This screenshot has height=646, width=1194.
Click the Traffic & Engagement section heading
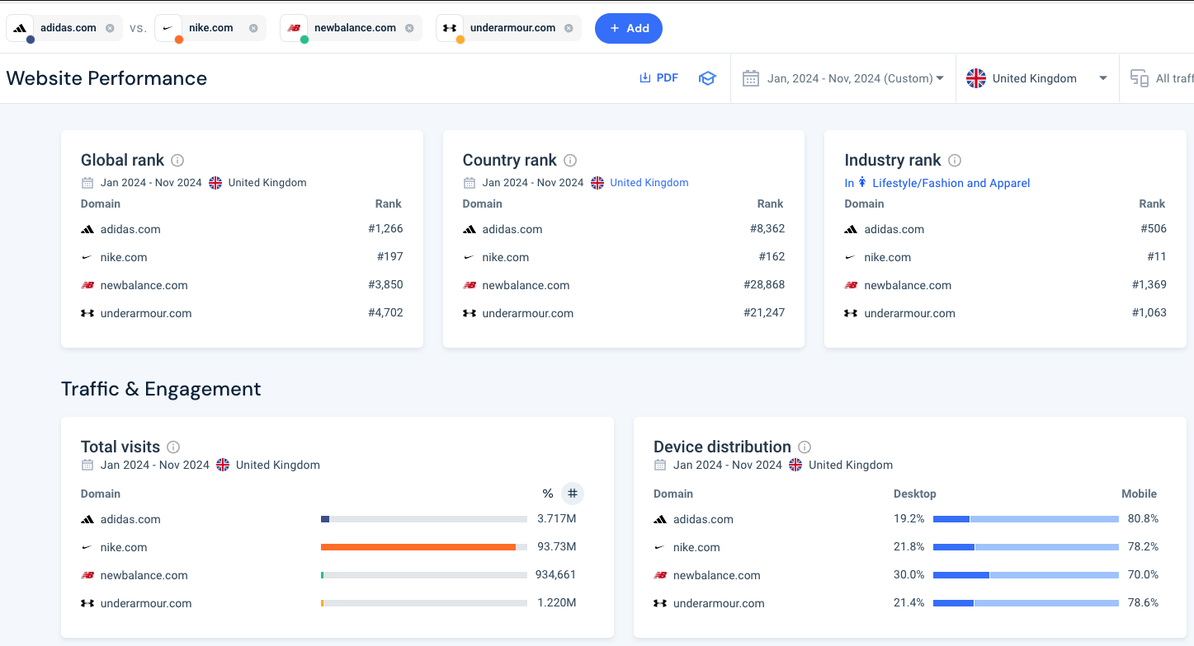161,389
